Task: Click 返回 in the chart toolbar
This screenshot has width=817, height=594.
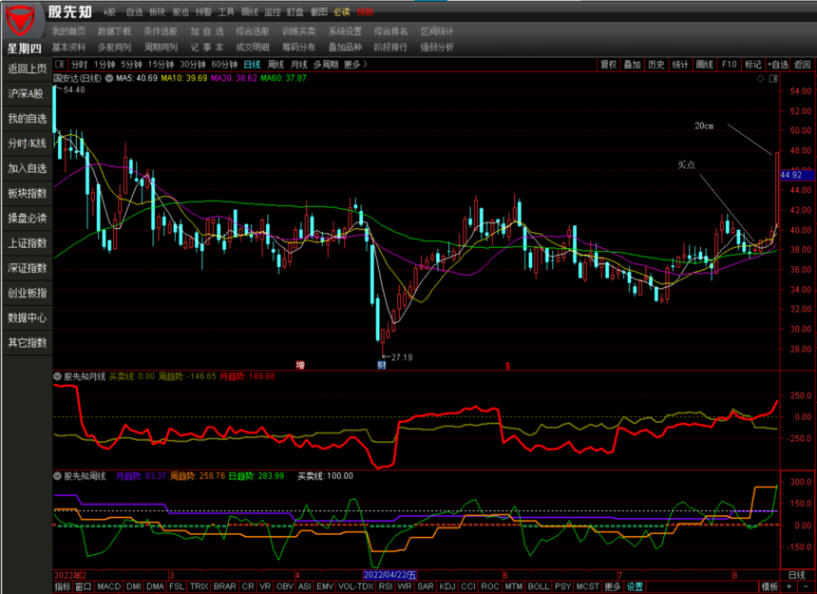Action: tap(803, 64)
